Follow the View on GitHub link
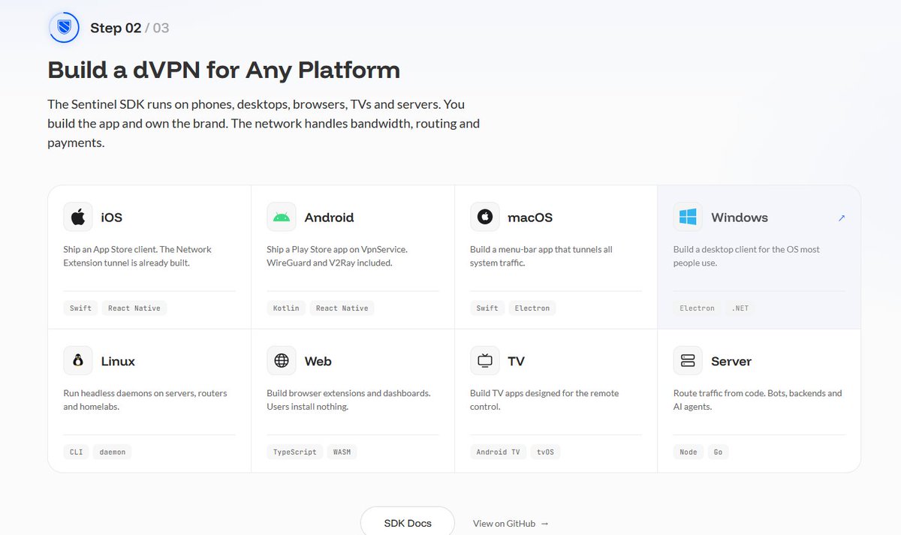 (511, 523)
